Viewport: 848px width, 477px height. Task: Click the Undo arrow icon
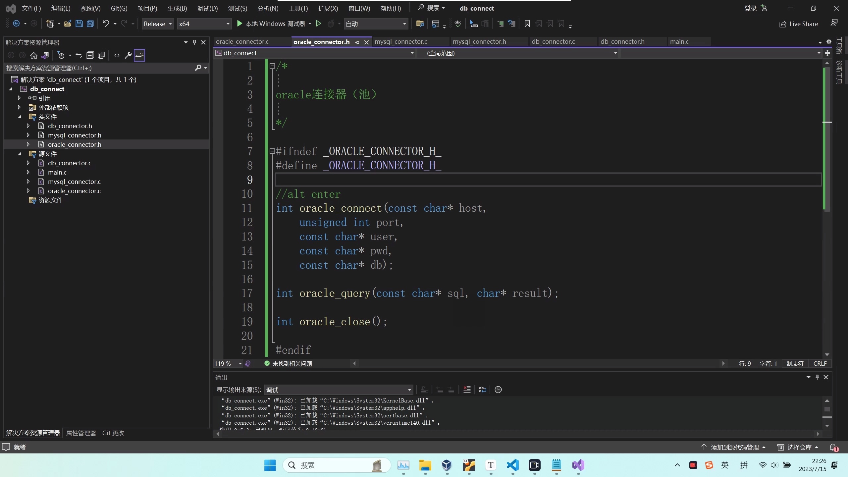(x=106, y=24)
